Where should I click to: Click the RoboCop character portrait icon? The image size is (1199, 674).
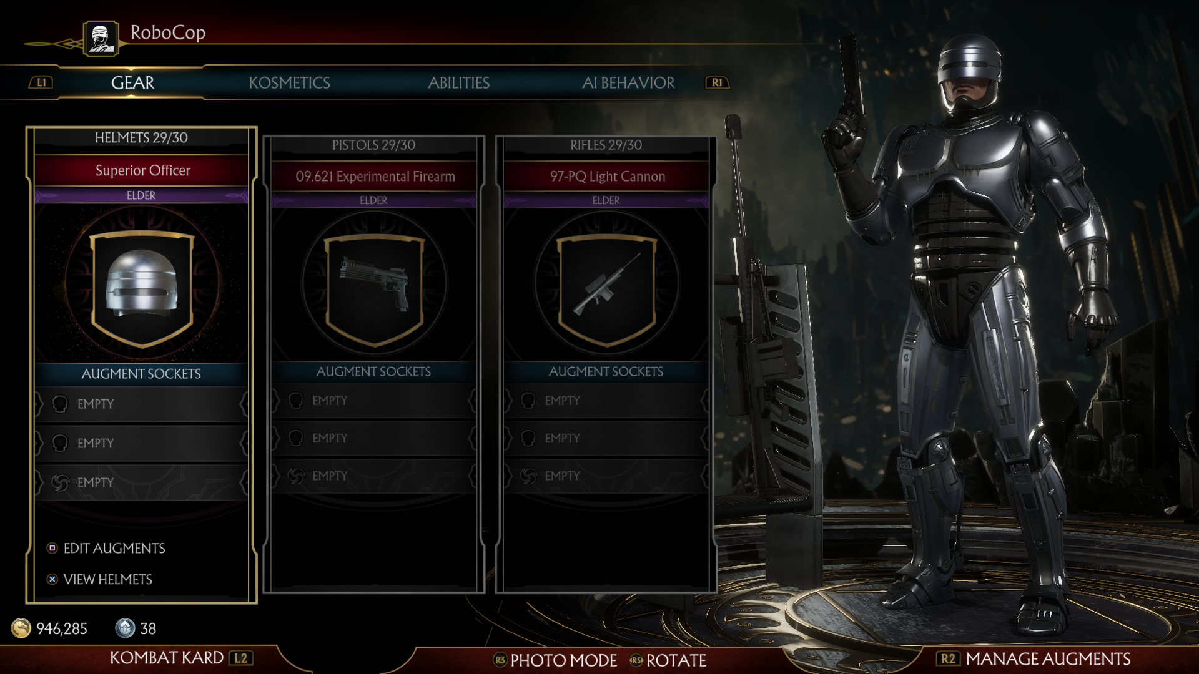tap(101, 39)
